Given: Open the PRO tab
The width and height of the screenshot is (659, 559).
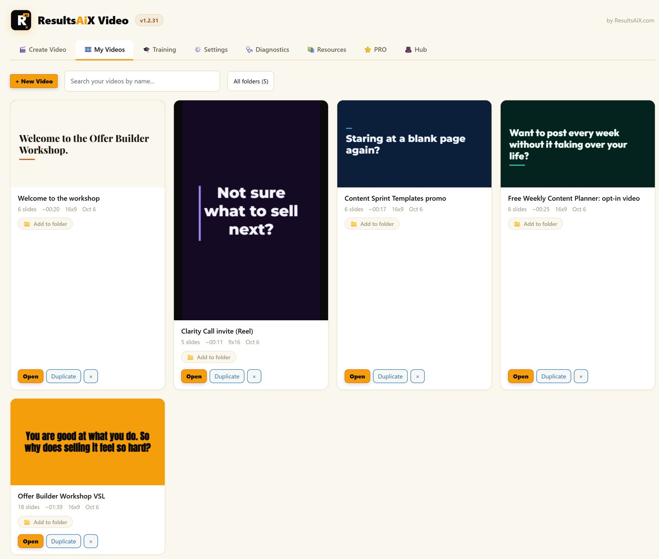Looking at the screenshot, I should point(376,49).
